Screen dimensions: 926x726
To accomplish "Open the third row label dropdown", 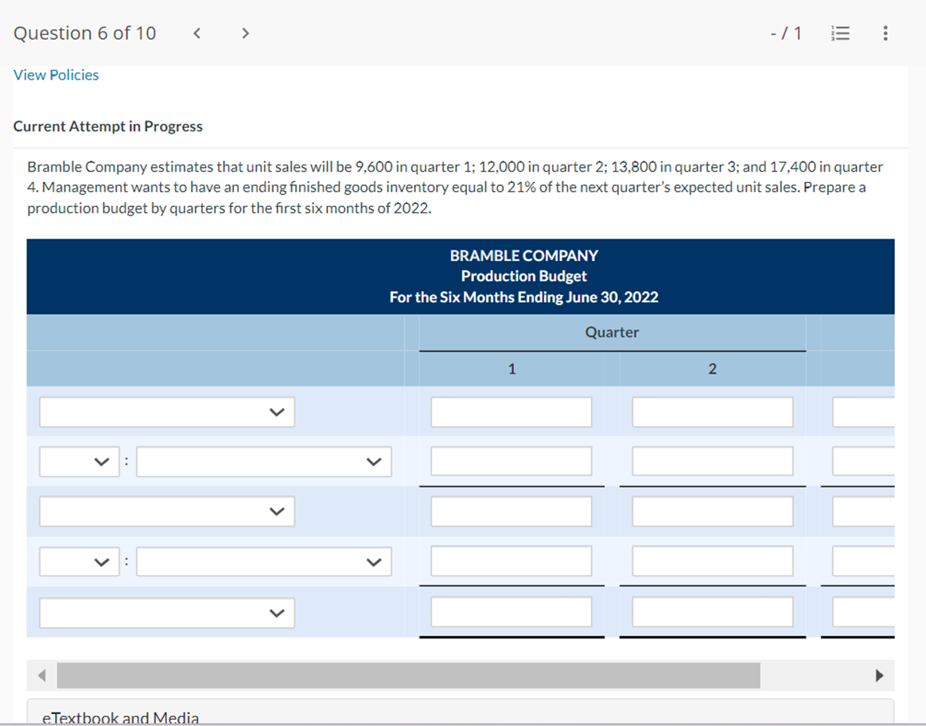I will click(167, 511).
